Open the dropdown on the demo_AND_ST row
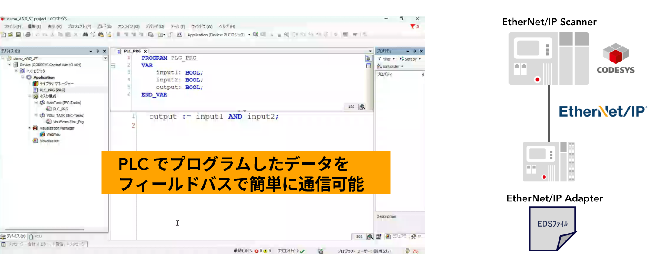 click(105, 58)
